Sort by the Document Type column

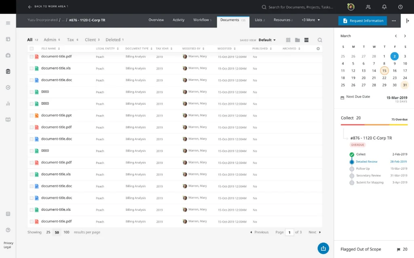[139, 48]
